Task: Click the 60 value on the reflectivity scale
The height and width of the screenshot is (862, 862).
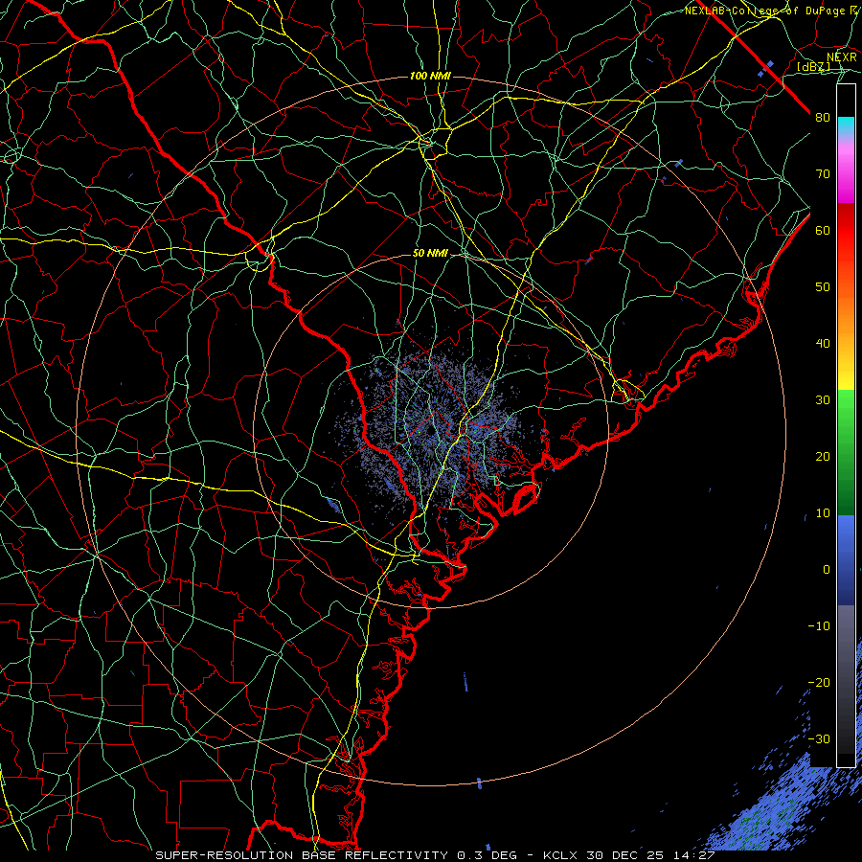Action: tap(823, 231)
